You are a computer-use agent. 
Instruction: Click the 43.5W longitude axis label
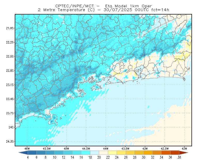tap(125, 149)
